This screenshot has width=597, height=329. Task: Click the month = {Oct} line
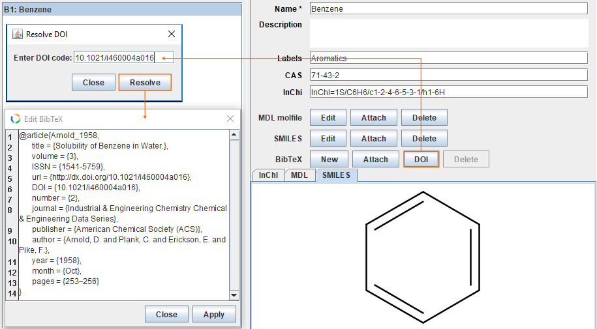click(56, 271)
